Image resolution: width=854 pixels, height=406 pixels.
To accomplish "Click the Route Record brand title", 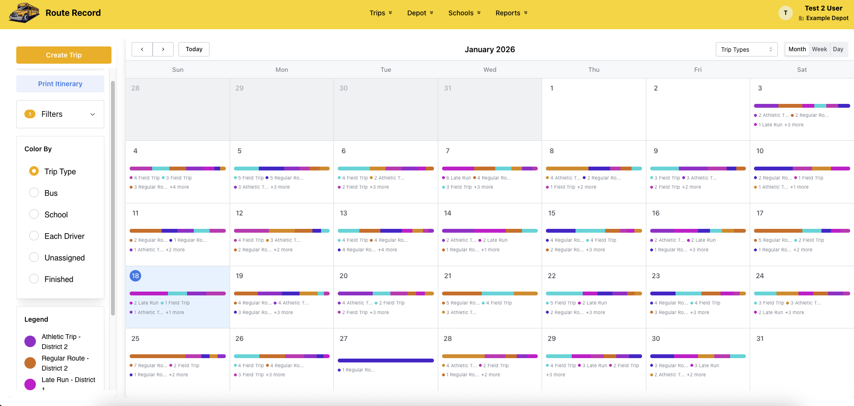I will click(x=73, y=13).
